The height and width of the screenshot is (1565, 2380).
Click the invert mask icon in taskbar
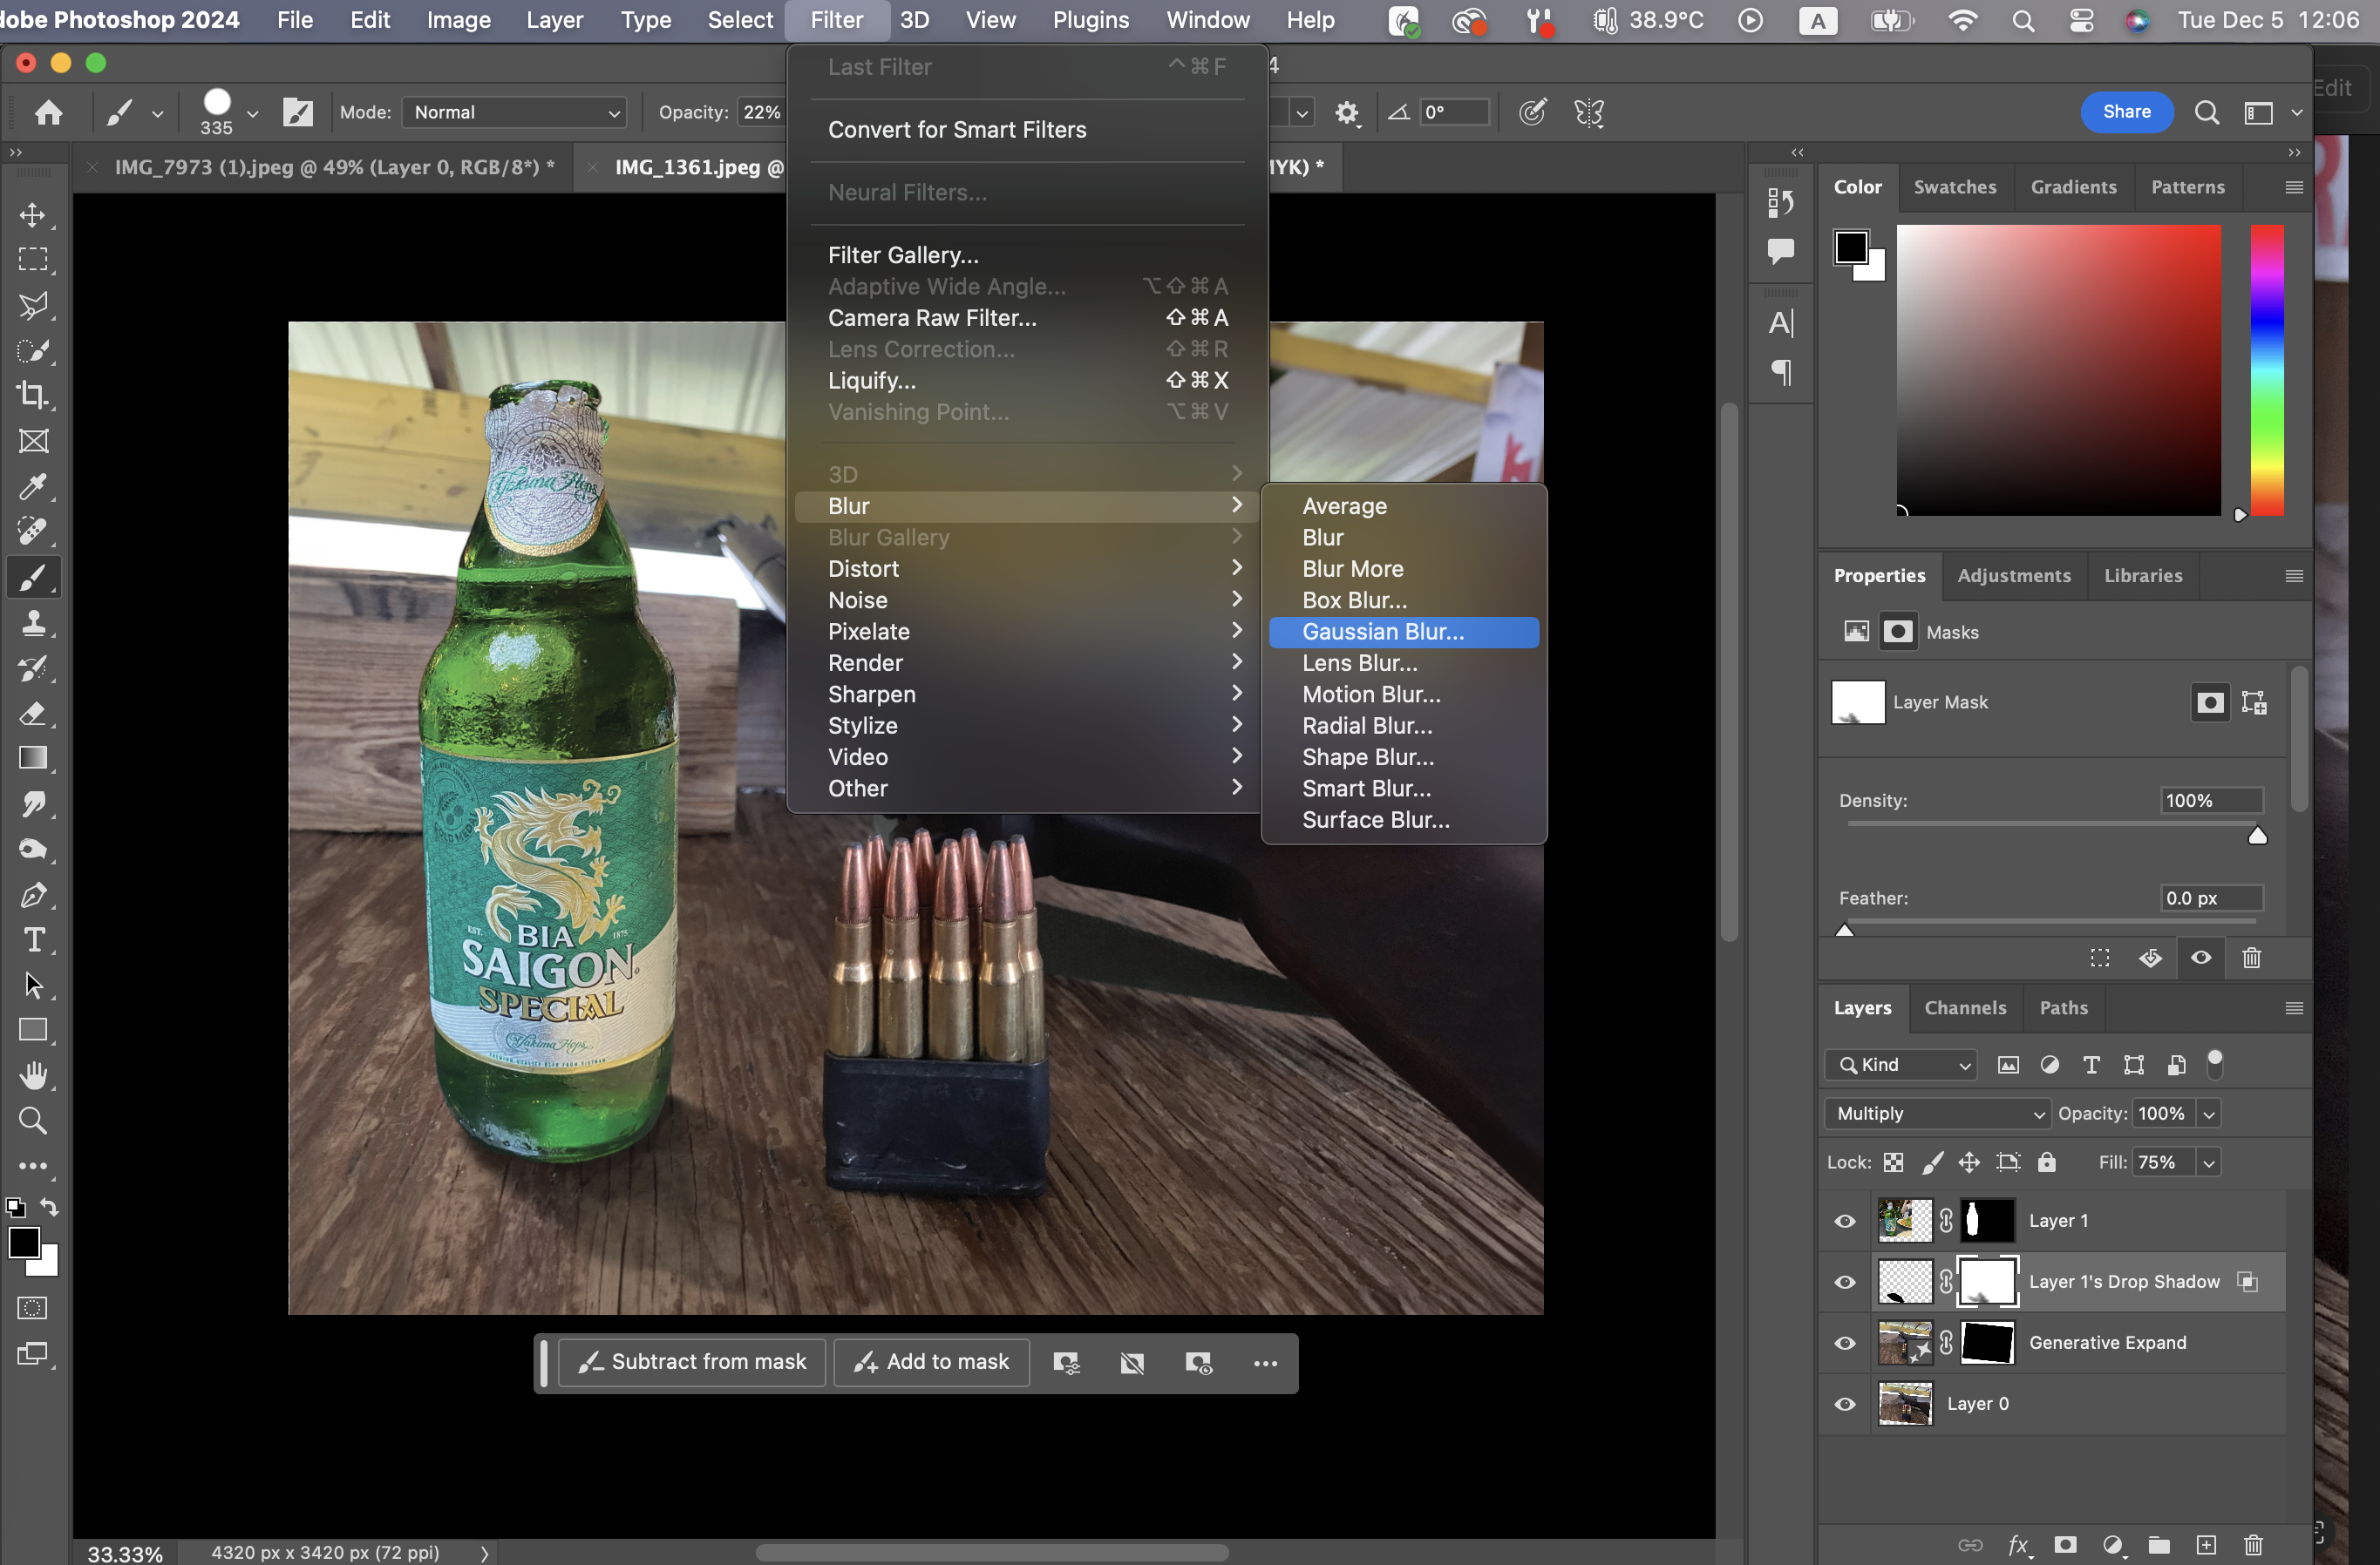[1132, 1363]
